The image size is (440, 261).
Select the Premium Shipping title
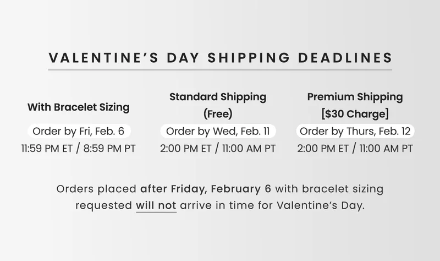pos(355,97)
